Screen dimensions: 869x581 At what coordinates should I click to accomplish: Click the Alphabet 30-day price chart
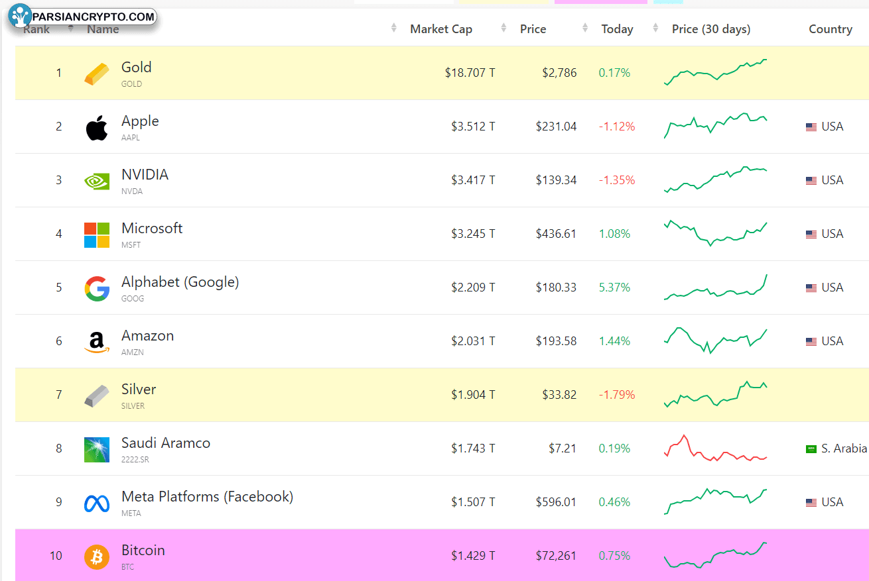point(715,287)
